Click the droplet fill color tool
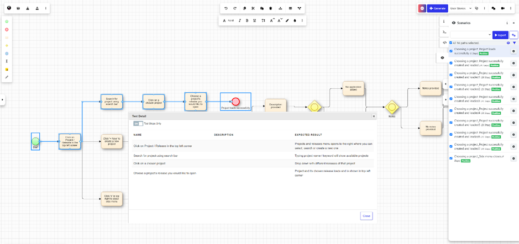This screenshot has height=244, width=519. [295, 20]
